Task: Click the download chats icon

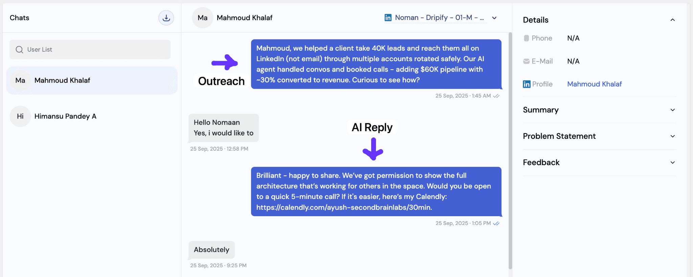Action: point(166,18)
